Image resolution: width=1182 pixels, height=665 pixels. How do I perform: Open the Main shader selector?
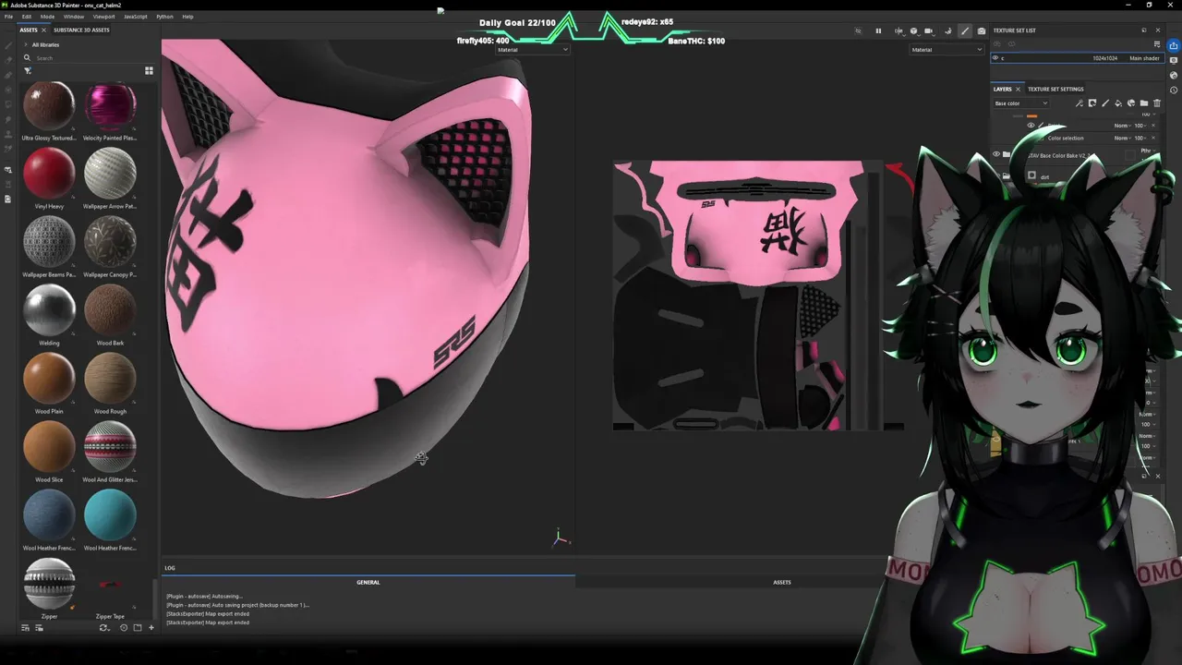pos(1144,58)
